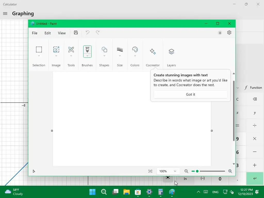Choose the Tools pencil and eraser icon
This screenshot has width=264, height=198.
pos(71,49)
